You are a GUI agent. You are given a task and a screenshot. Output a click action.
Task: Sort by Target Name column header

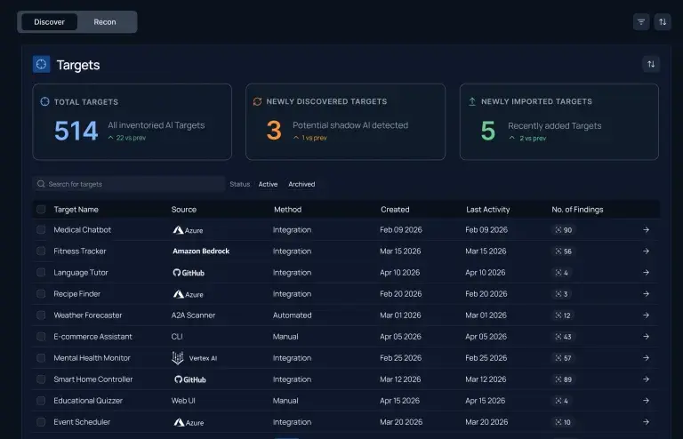[x=76, y=209]
